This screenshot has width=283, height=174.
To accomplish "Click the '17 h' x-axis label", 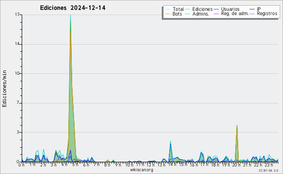I will (x=205, y=165).
